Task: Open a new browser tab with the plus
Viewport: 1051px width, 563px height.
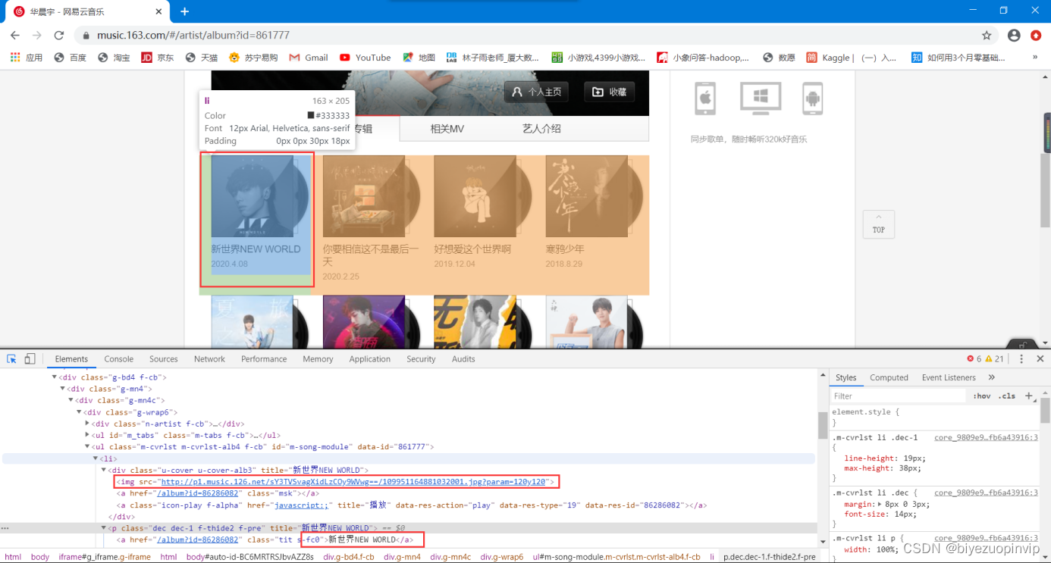Action: click(x=184, y=11)
